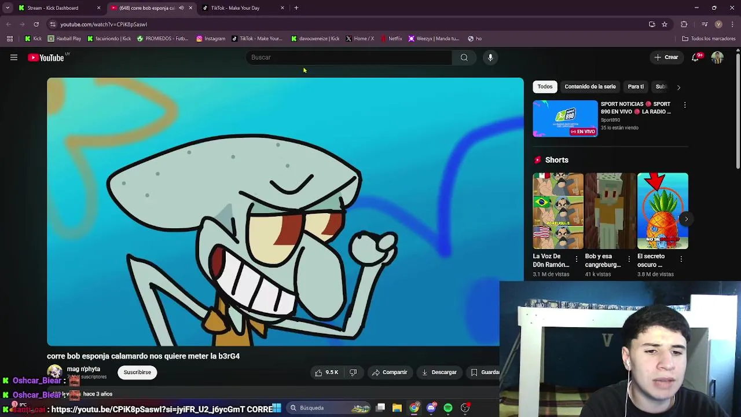Install app icon in the address bar

[x=652, y=24]
